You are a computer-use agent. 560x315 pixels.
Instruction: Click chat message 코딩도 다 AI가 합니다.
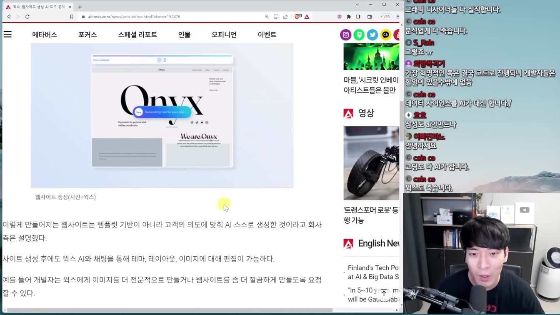[437, 167]
